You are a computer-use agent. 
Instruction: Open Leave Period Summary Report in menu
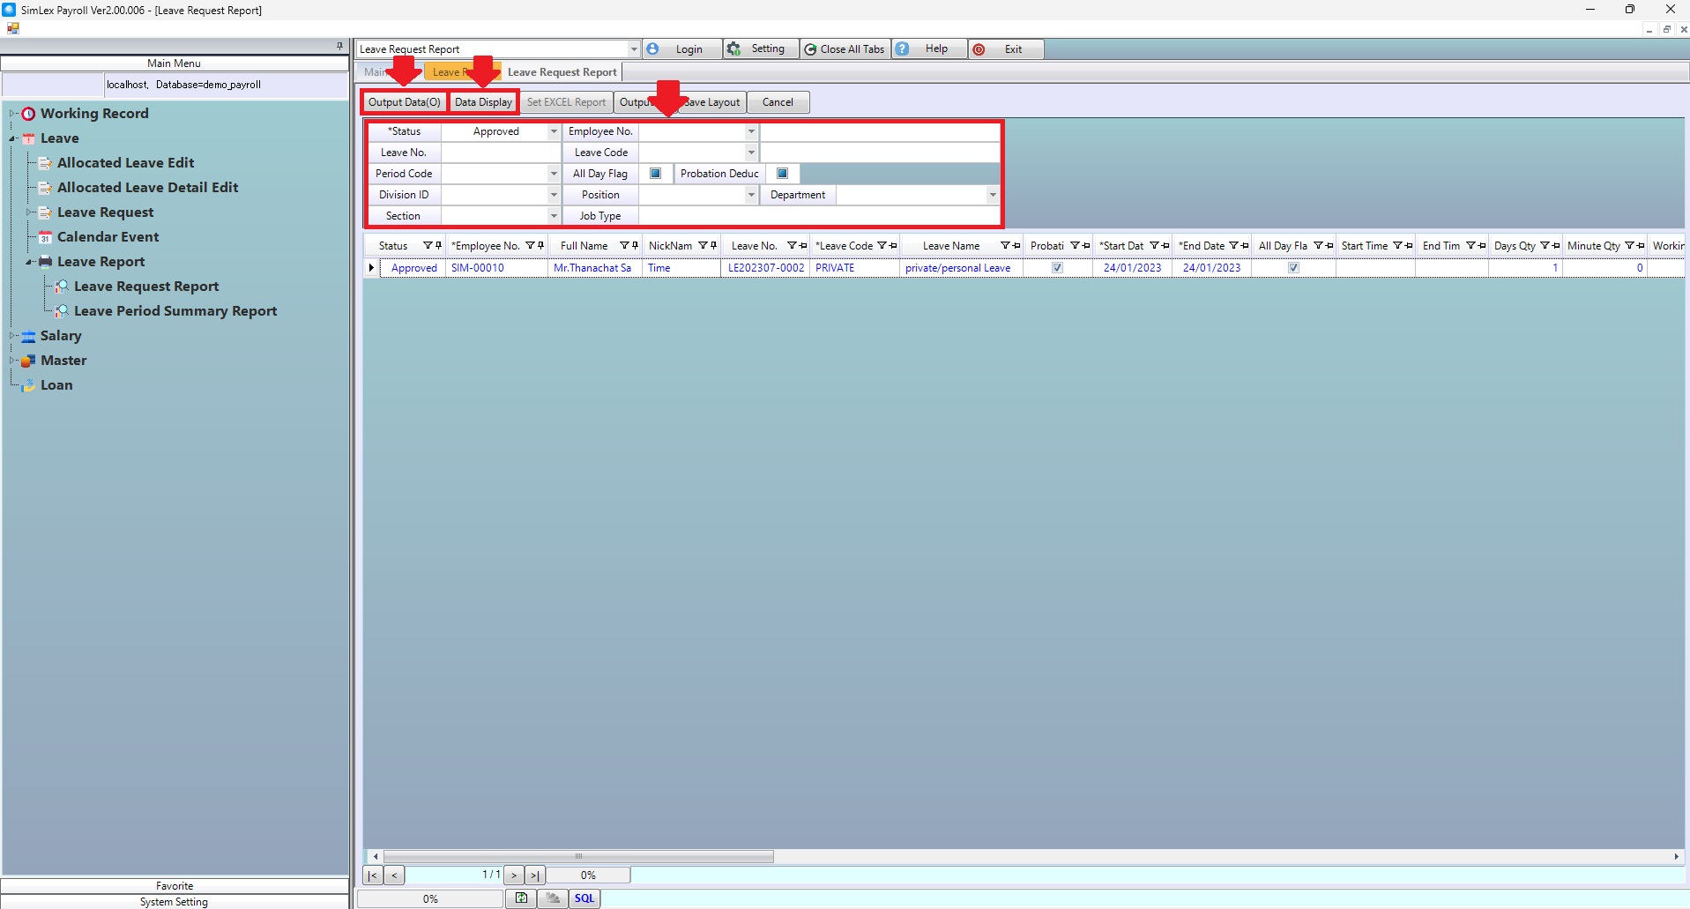(175, 311)
